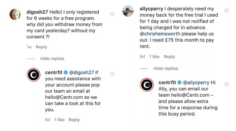This screenshot has width=236, height=131.
Task: Like centrfit's reply to digosh27 with the heart
Action: coord(112,74)
